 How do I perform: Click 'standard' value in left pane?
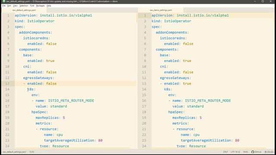(x=59, y=106)
